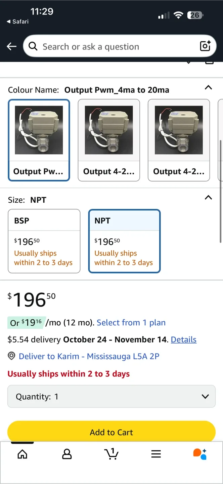Select the Output Pwm colour option
223x484 pixels.
[39, 140]
